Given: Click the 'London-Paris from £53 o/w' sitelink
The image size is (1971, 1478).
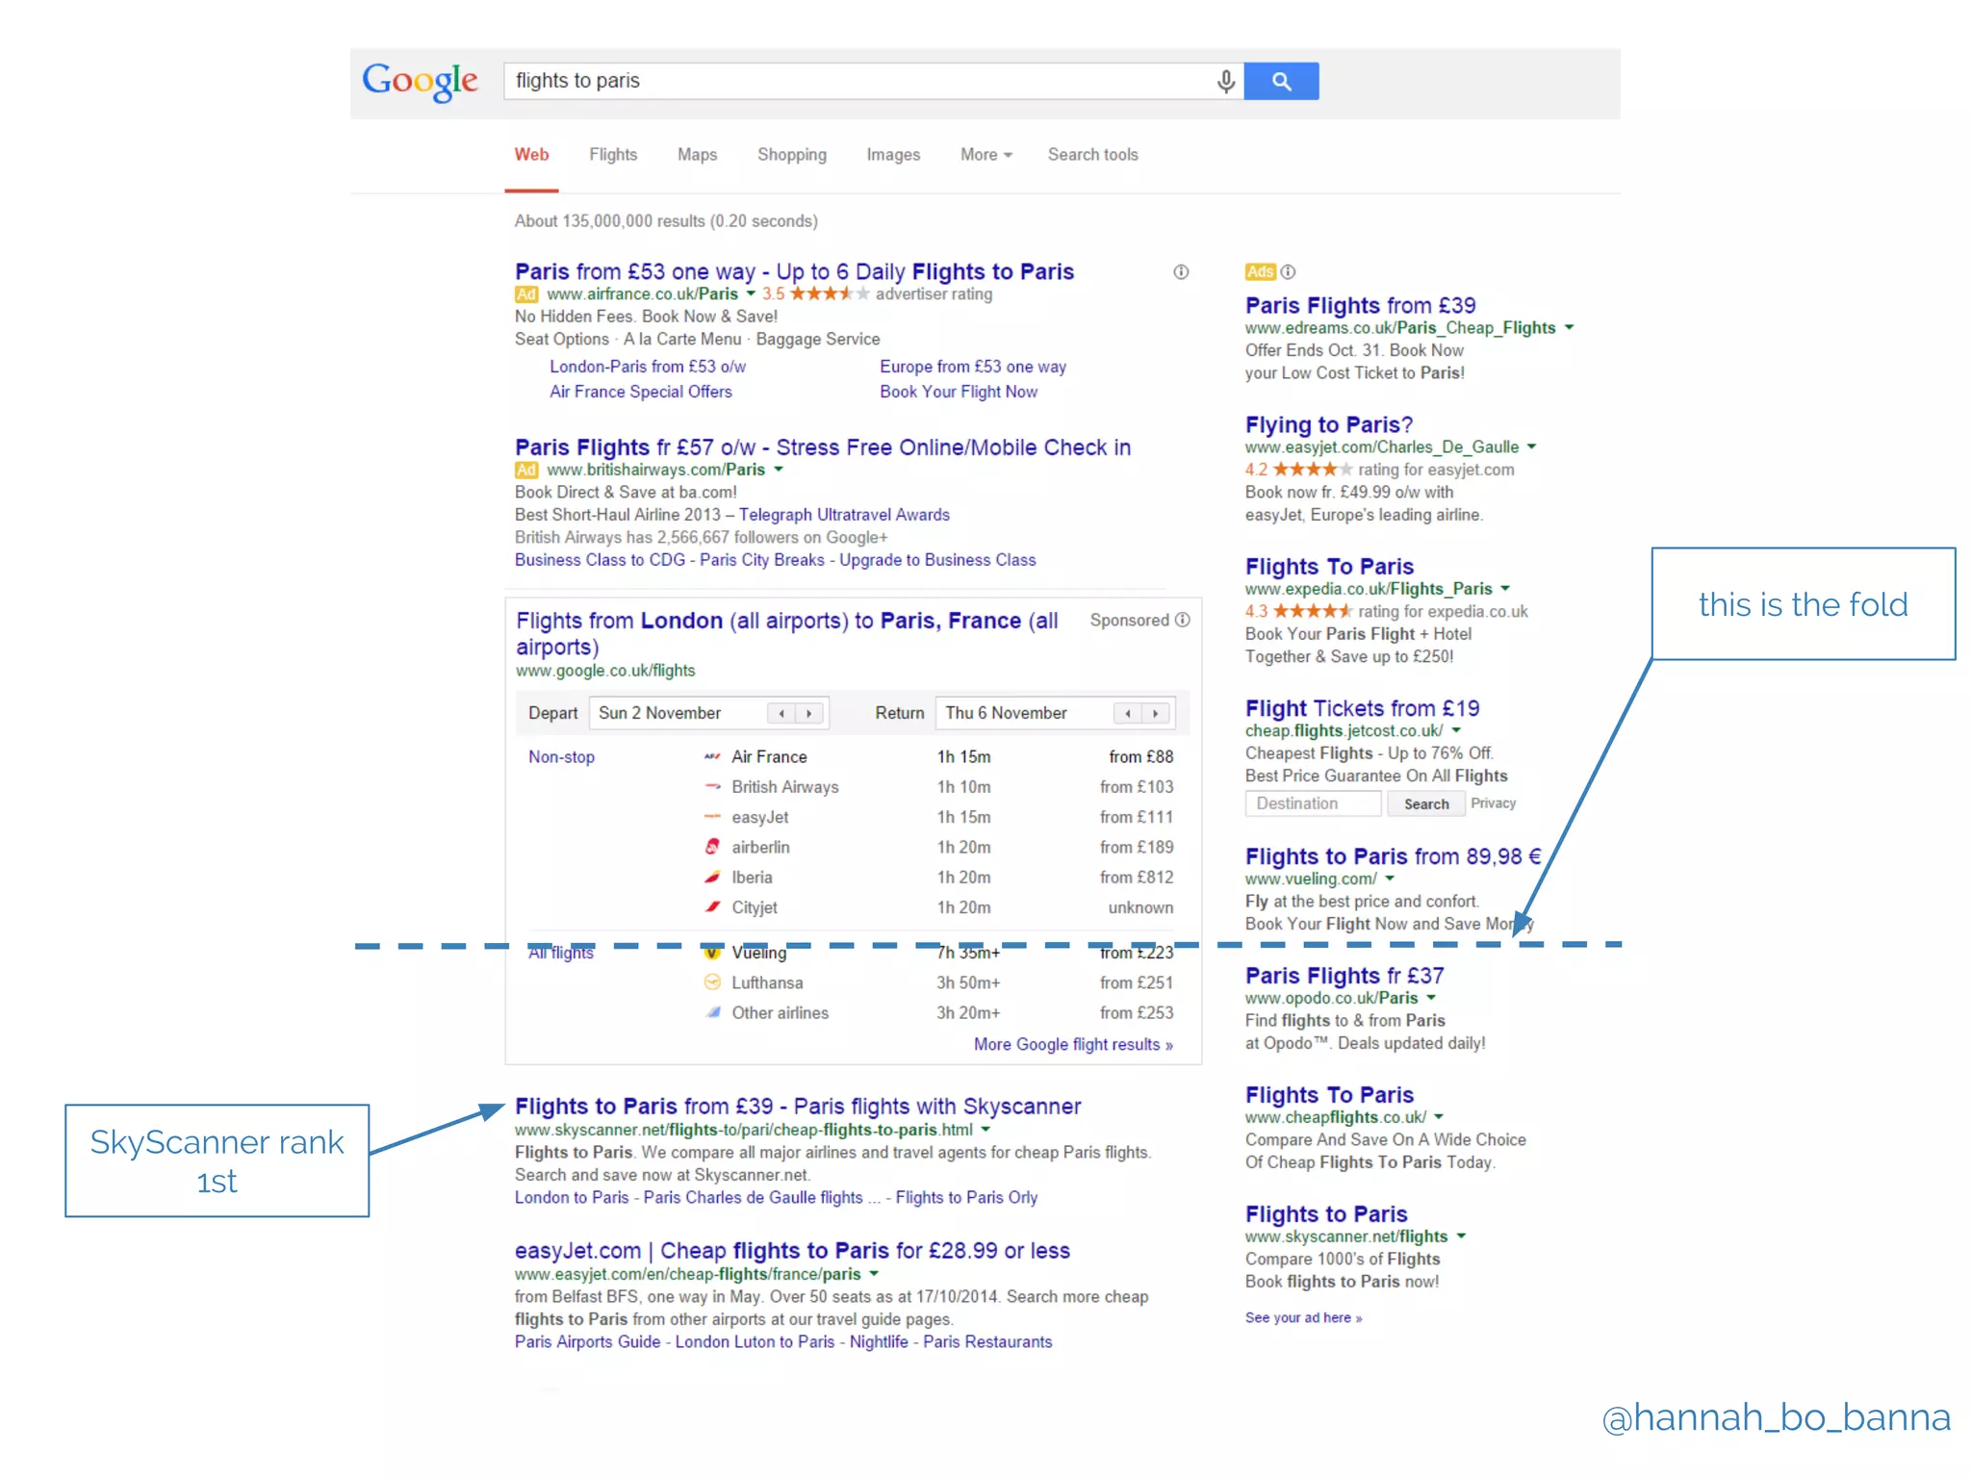Looking at the screenshot, I should click(x=648, y=367).
